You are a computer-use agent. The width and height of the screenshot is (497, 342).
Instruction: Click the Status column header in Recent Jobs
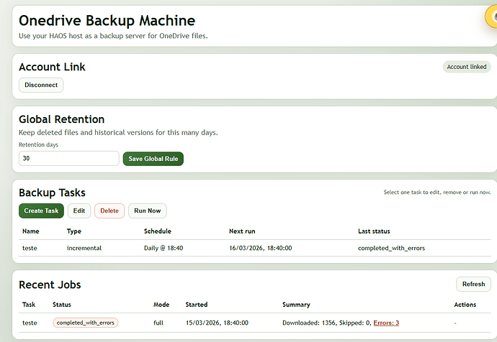(62, 305)
